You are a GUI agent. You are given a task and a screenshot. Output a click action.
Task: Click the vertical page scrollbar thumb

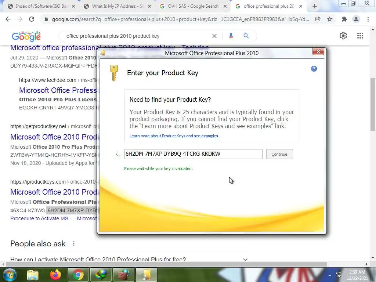pyautogui.click(x=373, y=105)
